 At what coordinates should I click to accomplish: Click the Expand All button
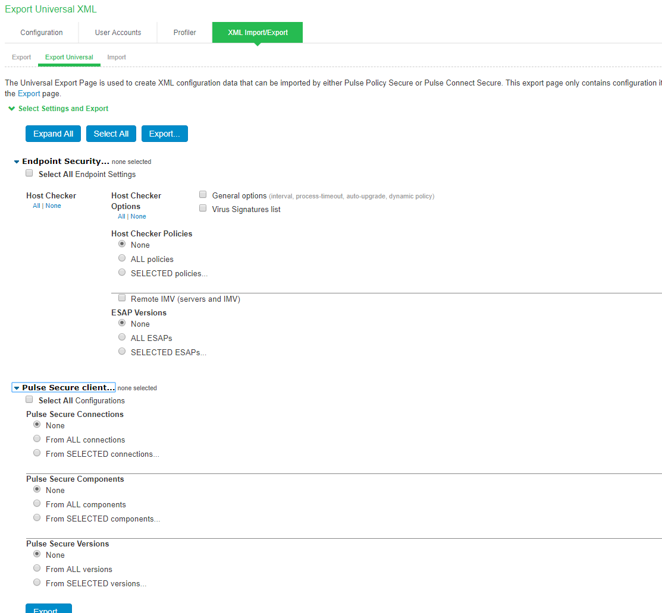pos(53,134)
